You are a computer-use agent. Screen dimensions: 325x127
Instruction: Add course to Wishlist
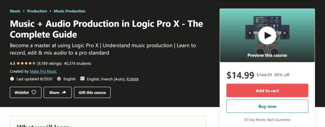[25, 93]
